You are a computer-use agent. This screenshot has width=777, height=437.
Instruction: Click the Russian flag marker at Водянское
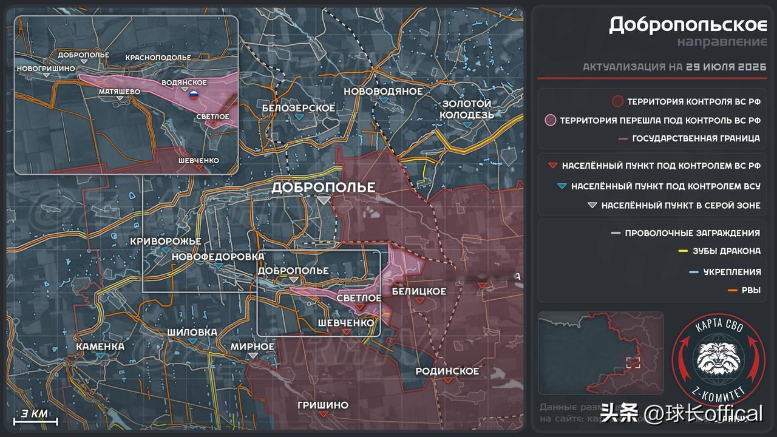[x=193, y=95]
